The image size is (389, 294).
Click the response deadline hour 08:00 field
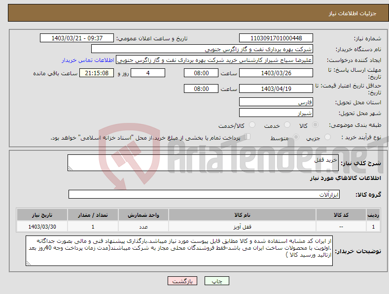click(x=201, y=73)
